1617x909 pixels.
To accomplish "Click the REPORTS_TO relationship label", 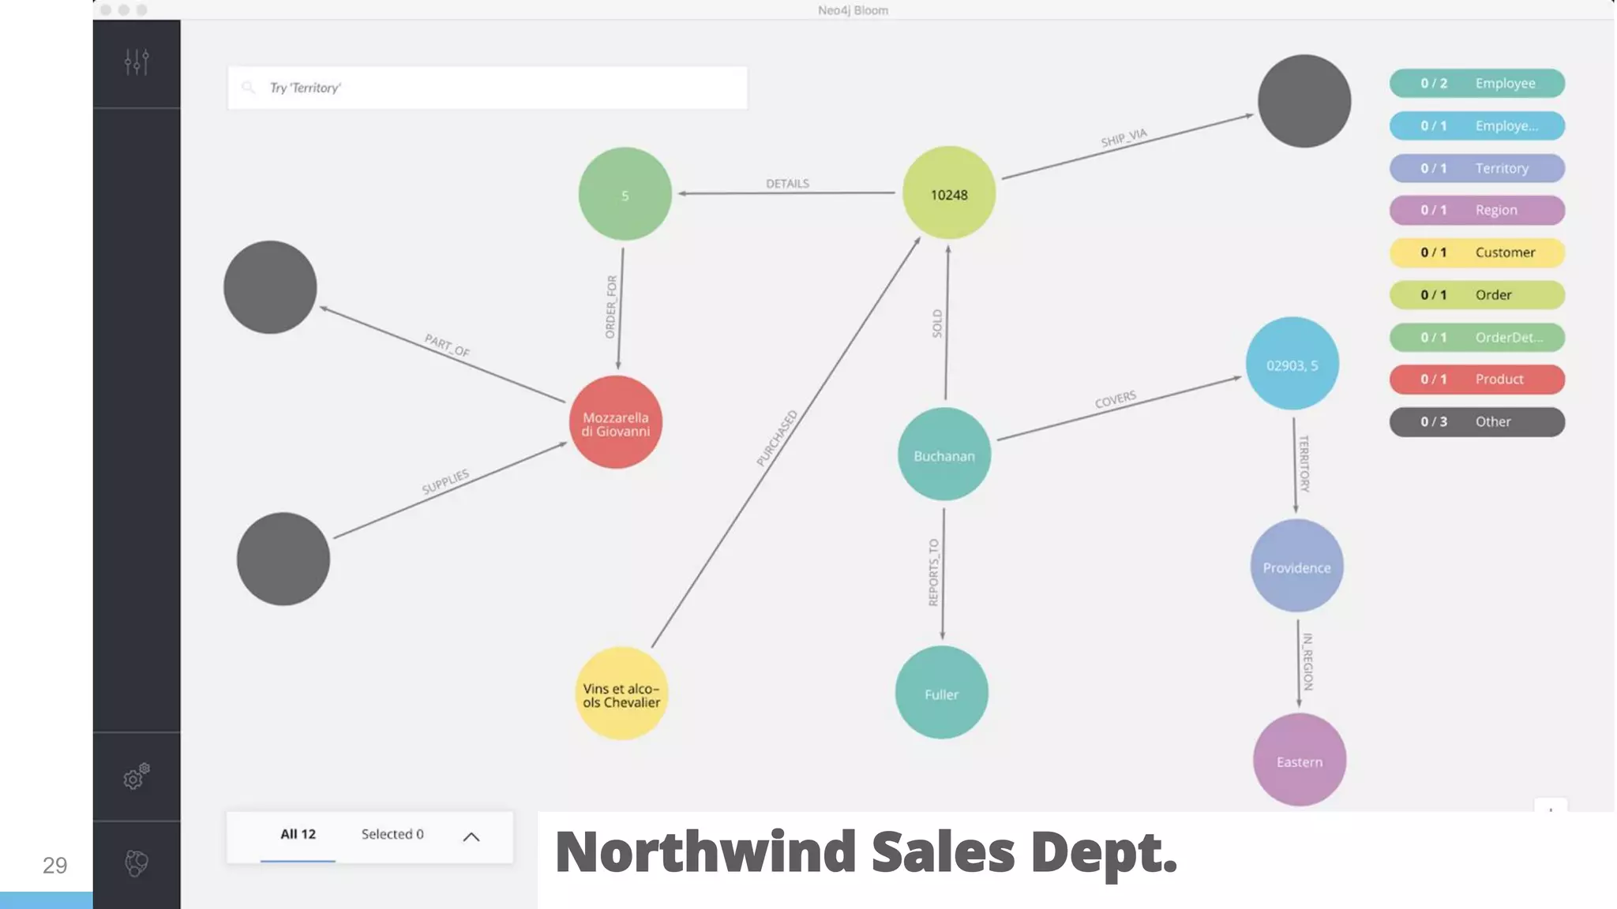I will pos(933,573).
